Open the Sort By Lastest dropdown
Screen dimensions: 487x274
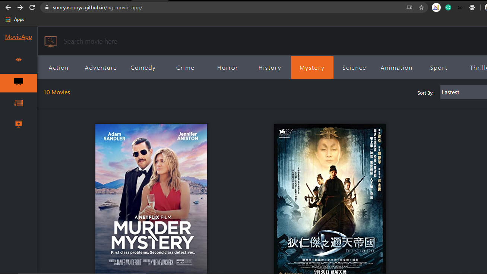click(x=463, y=92)
